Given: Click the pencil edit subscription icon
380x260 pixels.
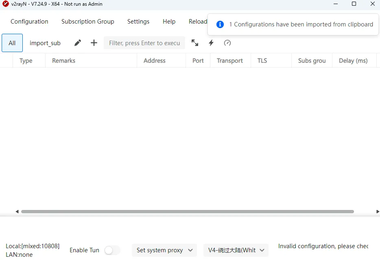Looking at the screenshot, I should (x=78, y=43).
